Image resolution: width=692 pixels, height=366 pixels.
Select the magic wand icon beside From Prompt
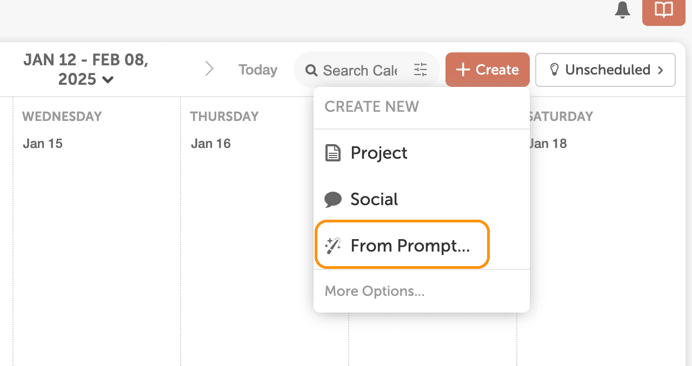pyautogui.click(x=334, y=245)
